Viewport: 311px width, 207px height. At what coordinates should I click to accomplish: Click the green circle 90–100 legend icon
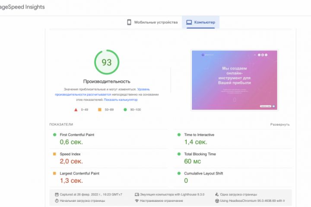click(x=125, y=110)
